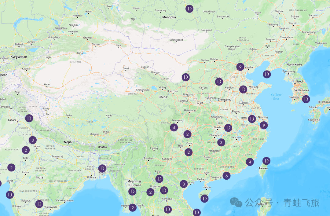Select the Xi'an city label

coord(200,103)
